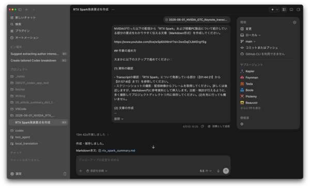Open settings (設定) at sidebar bottom
310x188 pixels.
pos(16,174)
